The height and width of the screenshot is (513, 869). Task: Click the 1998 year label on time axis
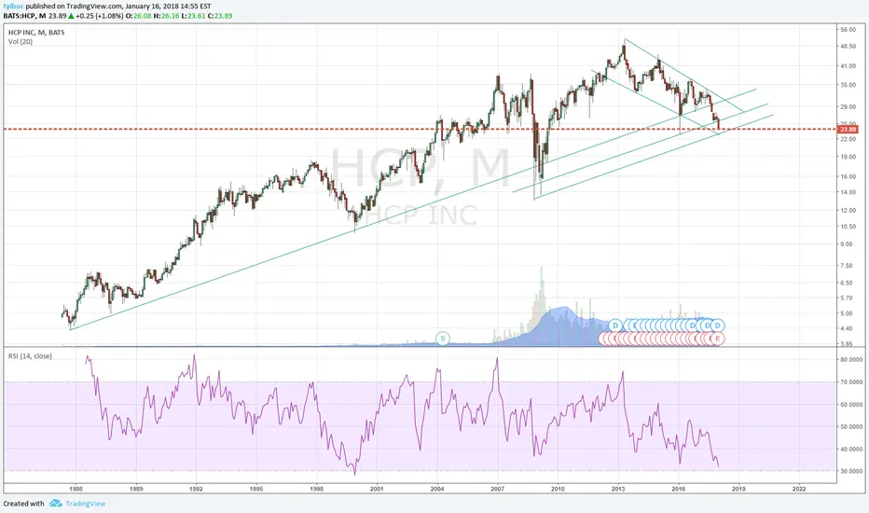(316, 489)
